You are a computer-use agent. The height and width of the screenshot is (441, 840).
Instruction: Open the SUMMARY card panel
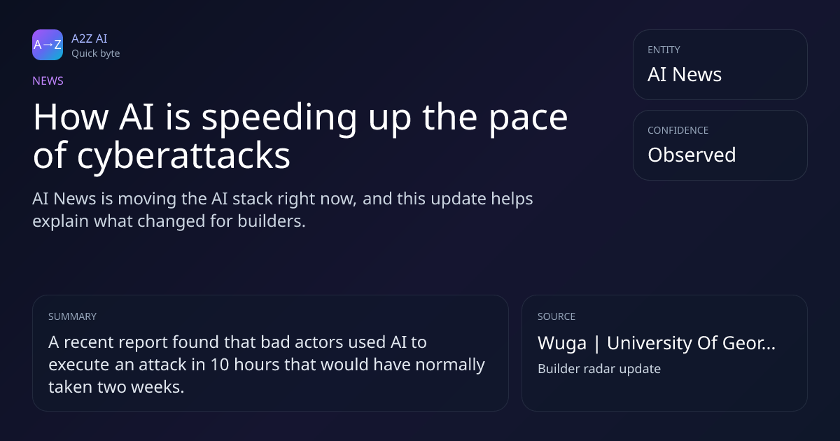pos(270,353)
